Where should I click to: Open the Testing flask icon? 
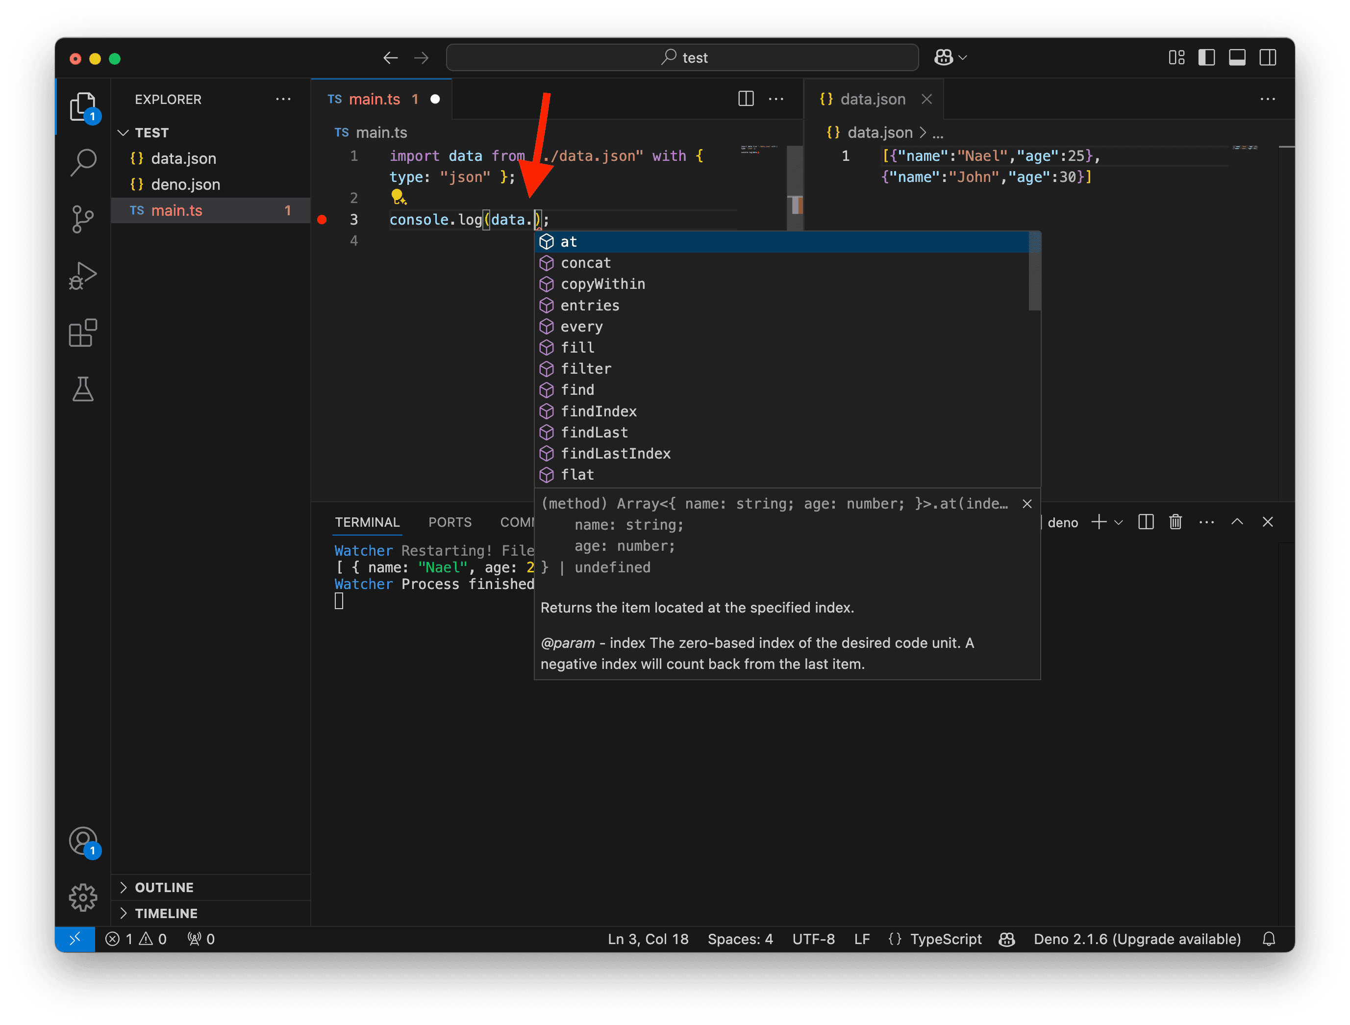tap(83, 389)
